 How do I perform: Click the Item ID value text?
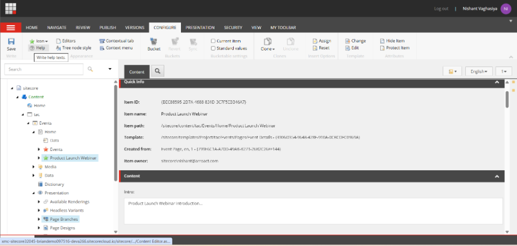(x=204, y=102)
